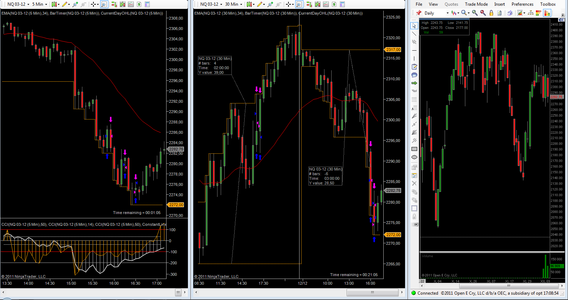The image size is (568, 300).
Task: Click the 5 Min chart horizontal scrollbar thumb
Action: pos(178,293)
